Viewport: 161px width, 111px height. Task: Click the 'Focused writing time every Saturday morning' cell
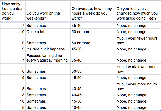tap(48, 58)
